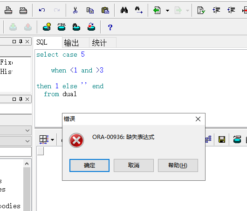Click database binoculars search icon
This screenshot has height=211, width=247.
(x=76, y=27)
